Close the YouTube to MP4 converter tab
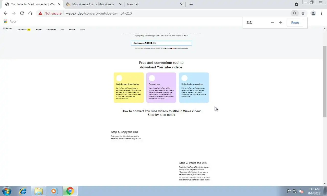 click(59, 4)
